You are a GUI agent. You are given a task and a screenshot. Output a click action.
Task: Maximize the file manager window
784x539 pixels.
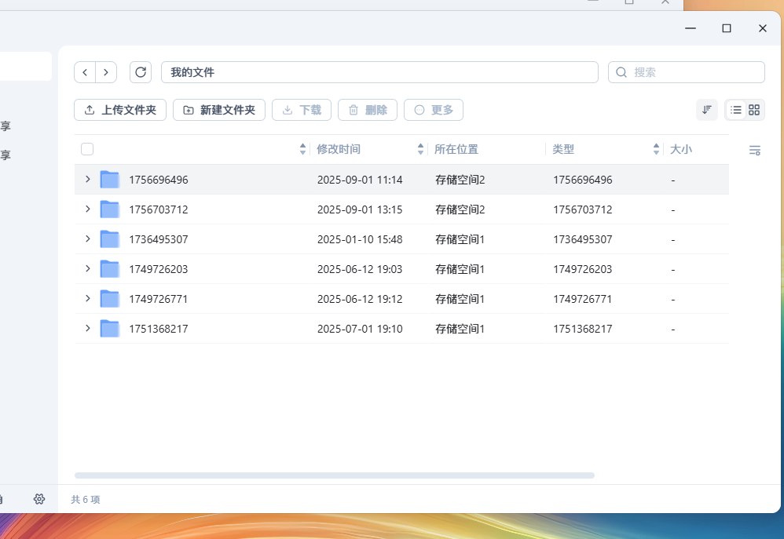[x=727, y=28]
